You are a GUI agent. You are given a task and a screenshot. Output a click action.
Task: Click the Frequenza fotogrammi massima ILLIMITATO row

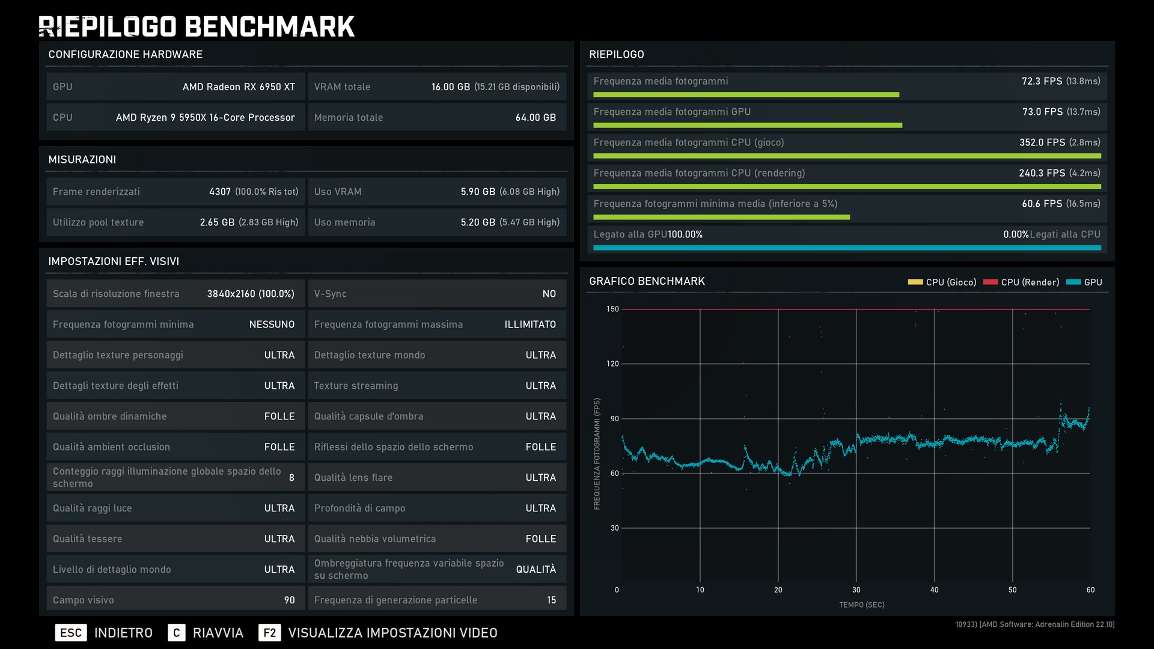(x=437, y=324)
